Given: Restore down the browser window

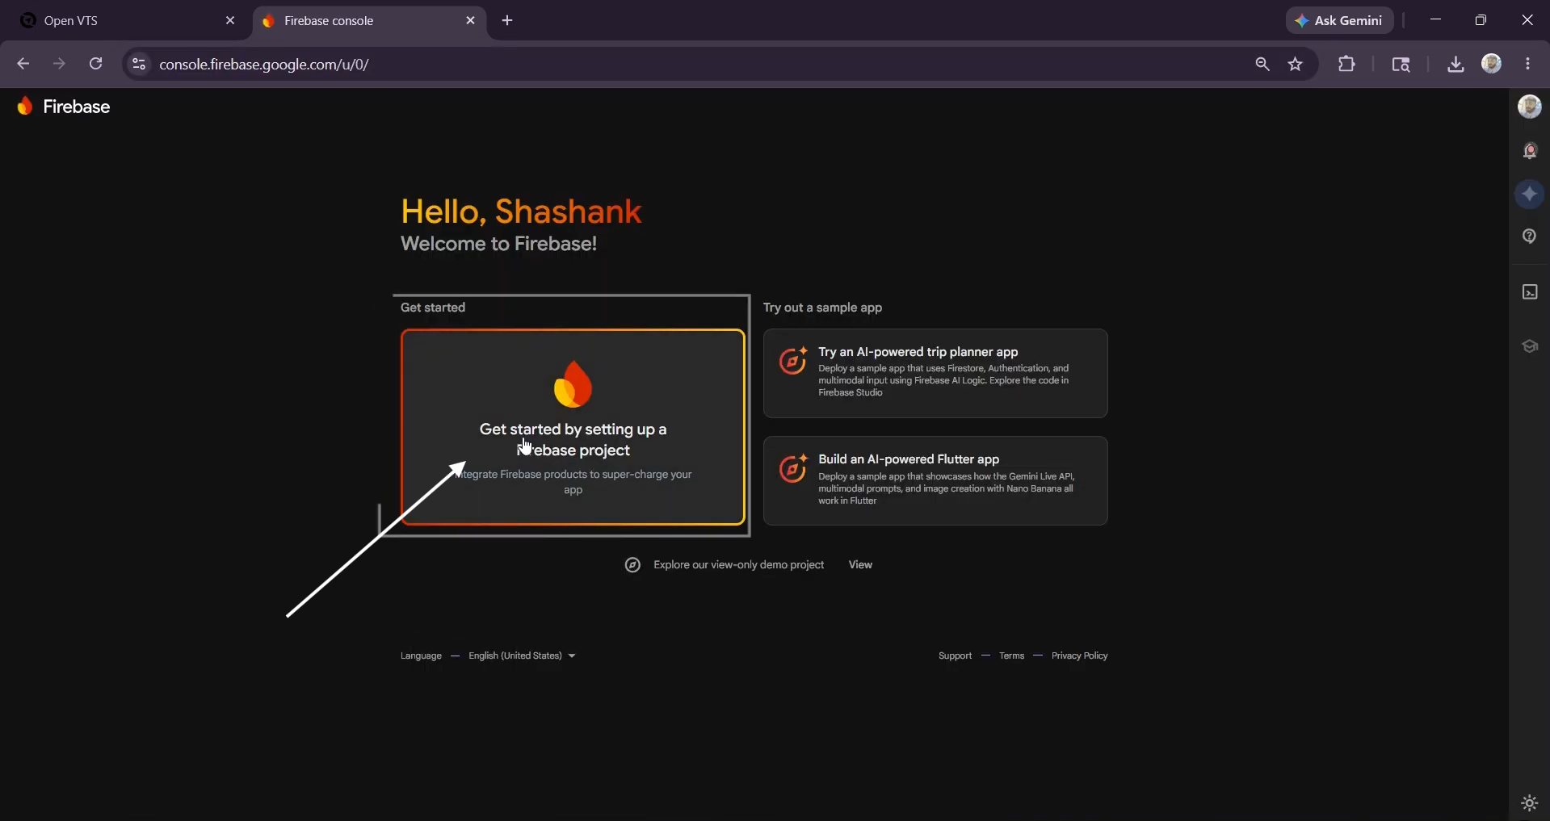Looking at the screenshot, I should point(1481,20).
